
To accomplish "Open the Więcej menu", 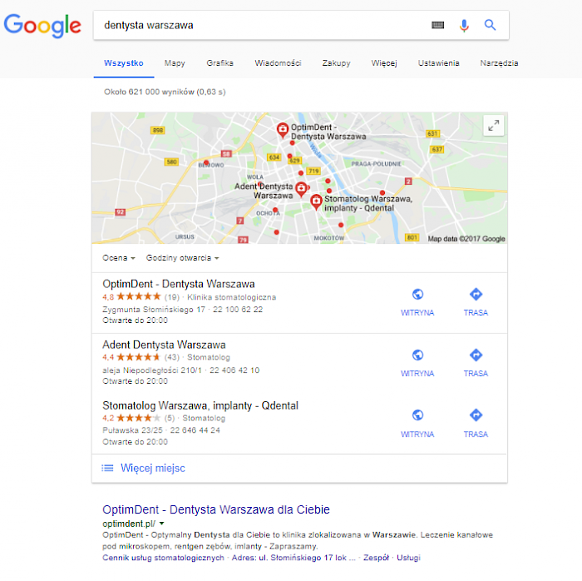I will coord(384,63).
